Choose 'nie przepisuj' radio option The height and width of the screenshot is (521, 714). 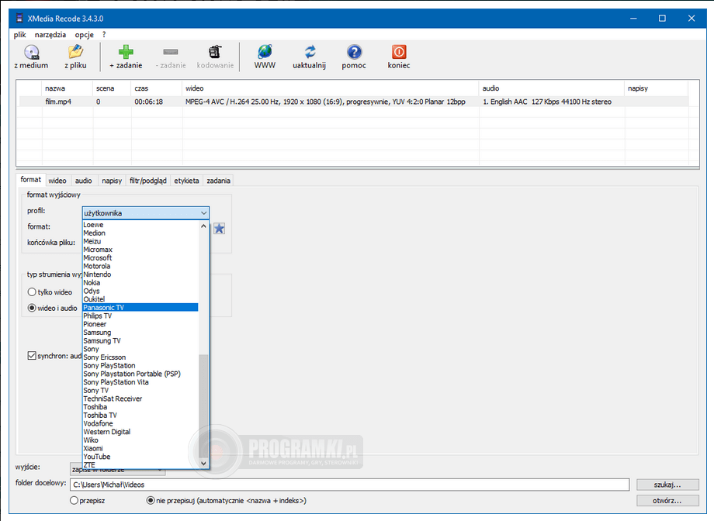click(x=151, y=501)
